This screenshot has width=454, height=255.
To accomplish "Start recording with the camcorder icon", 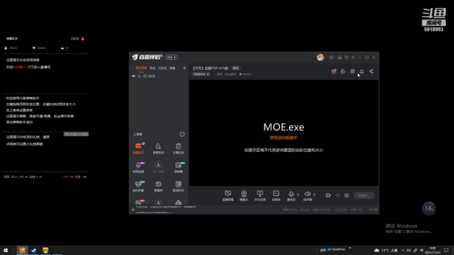I will 328,195.
